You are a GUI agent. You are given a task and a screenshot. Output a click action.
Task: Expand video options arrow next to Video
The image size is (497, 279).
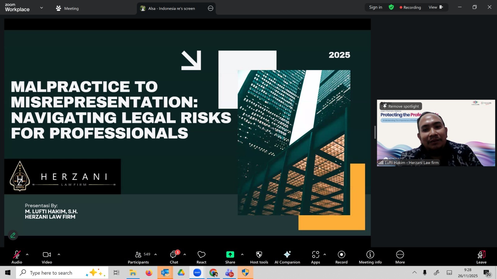[x=59, y=255]
